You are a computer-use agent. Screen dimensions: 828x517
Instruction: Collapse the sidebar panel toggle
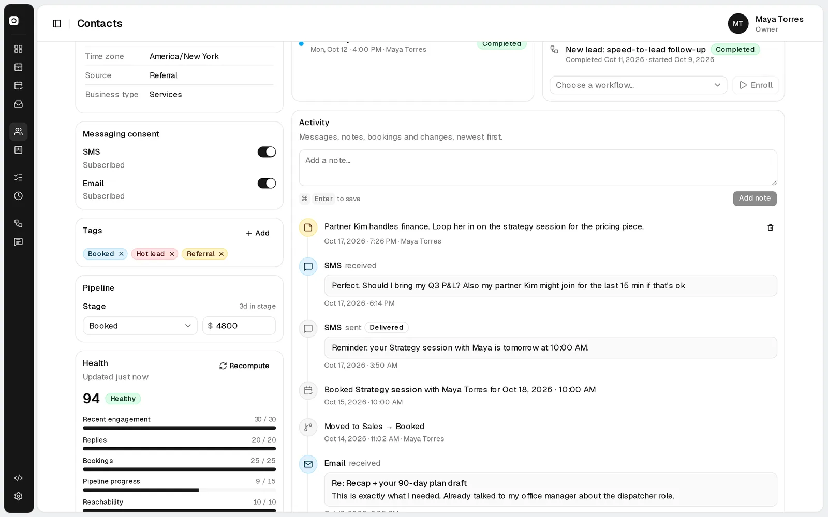pos(57,23)
